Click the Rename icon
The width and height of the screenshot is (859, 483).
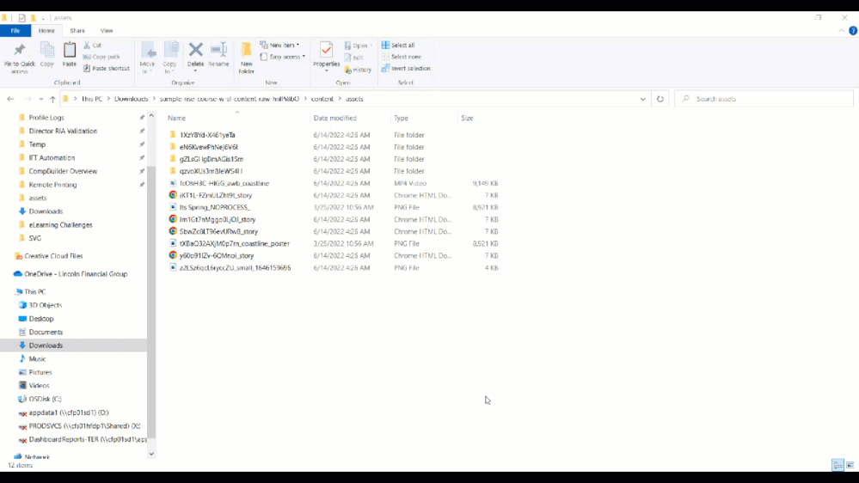click(x=218, y=55)
